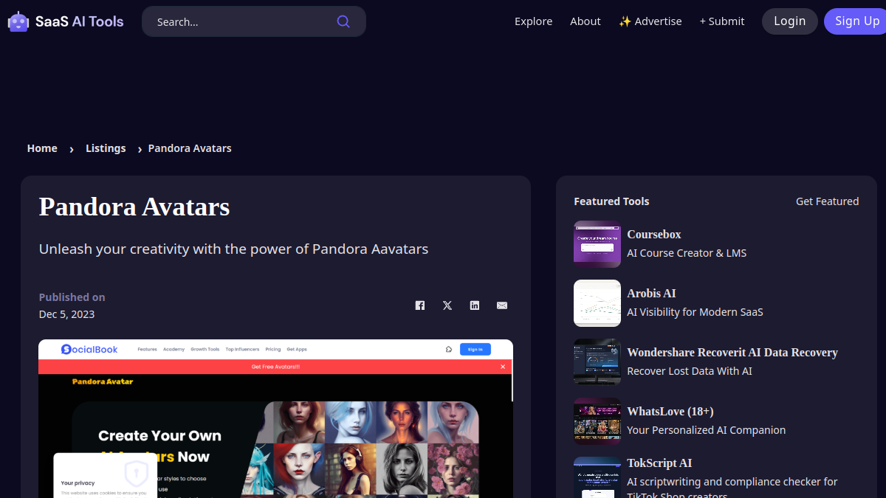
Task: Click Recover Lost Data With AI text
Action: pyautogui.click(x=690, y=371)
